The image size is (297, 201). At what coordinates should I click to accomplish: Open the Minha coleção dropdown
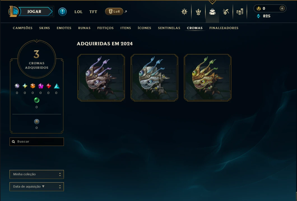[x=36, y=174]
